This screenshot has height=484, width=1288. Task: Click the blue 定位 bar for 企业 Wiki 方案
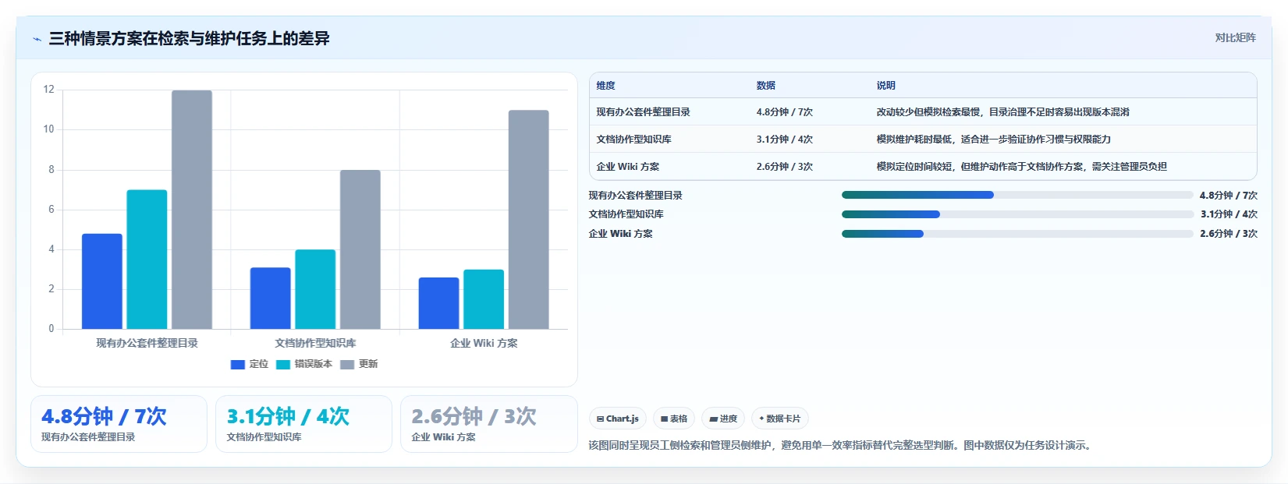point(439,303)
